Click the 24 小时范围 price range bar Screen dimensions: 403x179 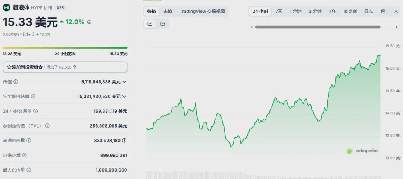tap(65, 48)
